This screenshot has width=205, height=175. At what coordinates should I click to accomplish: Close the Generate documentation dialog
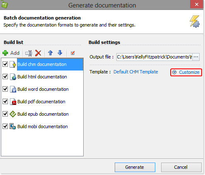197,5
